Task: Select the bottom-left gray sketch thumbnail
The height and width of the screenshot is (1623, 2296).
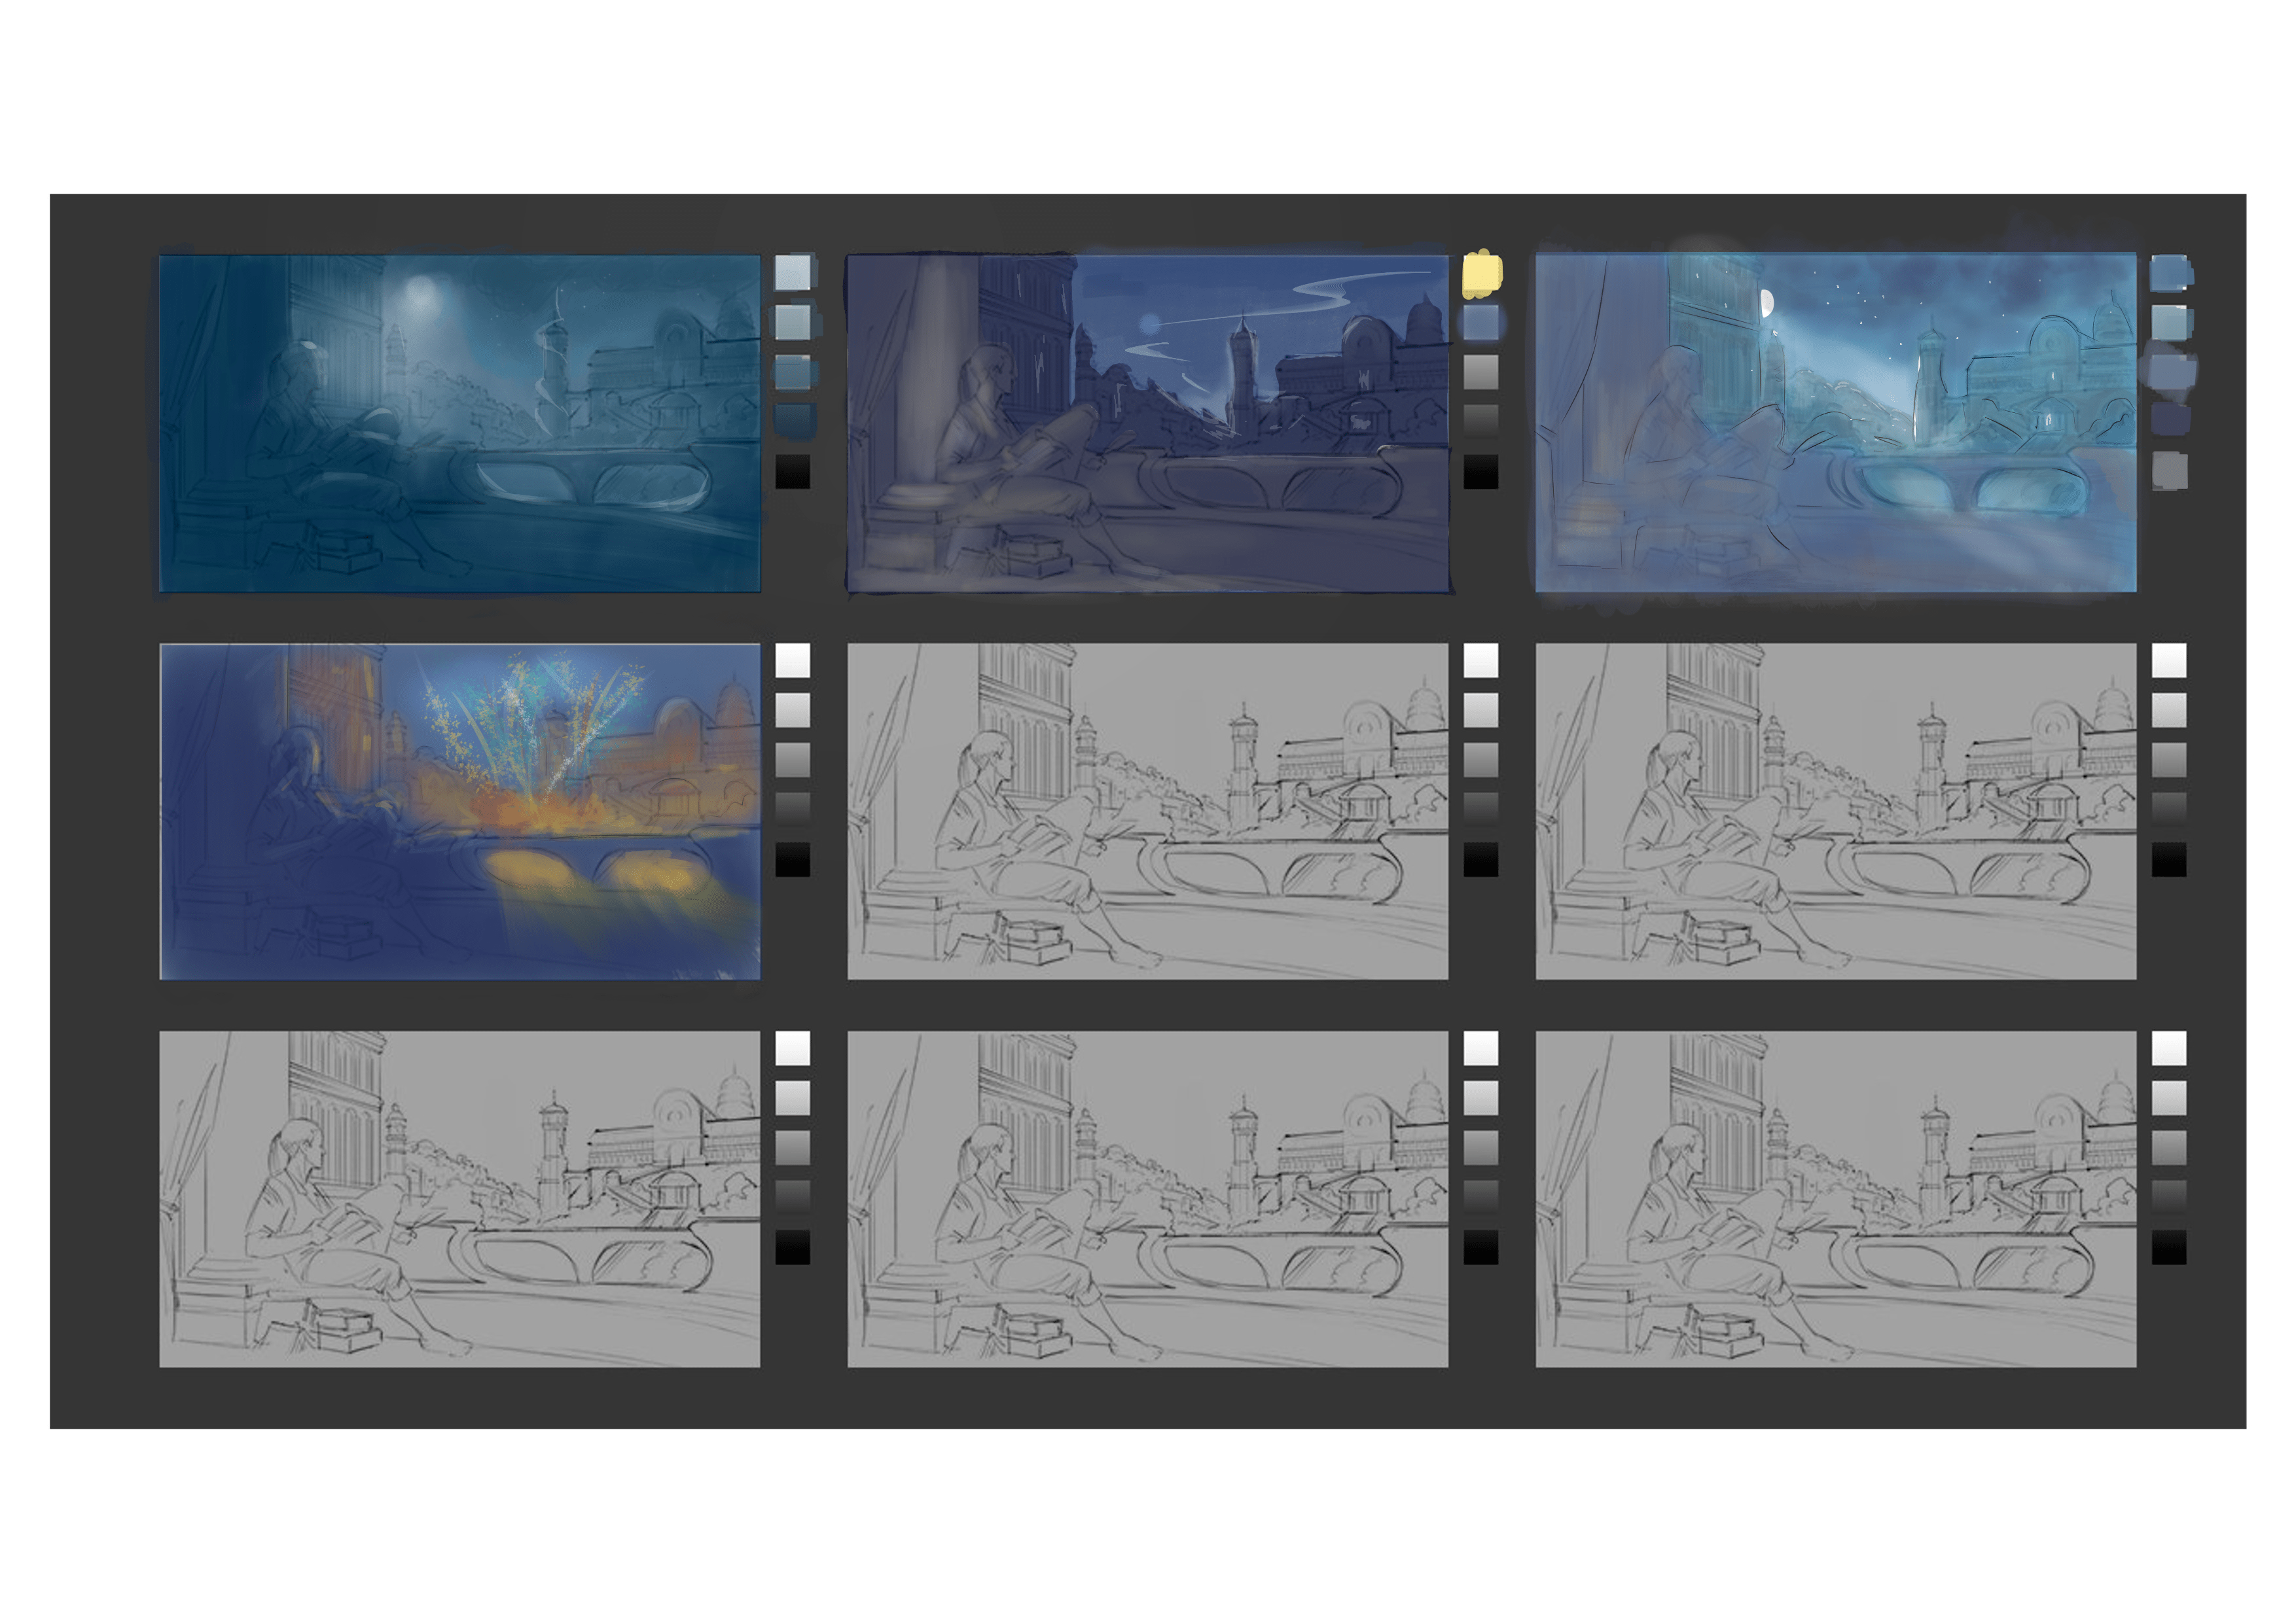Action: click(x=460, y=1199)
